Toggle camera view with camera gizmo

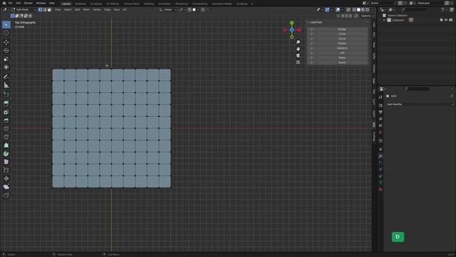[x=298, y=56]
